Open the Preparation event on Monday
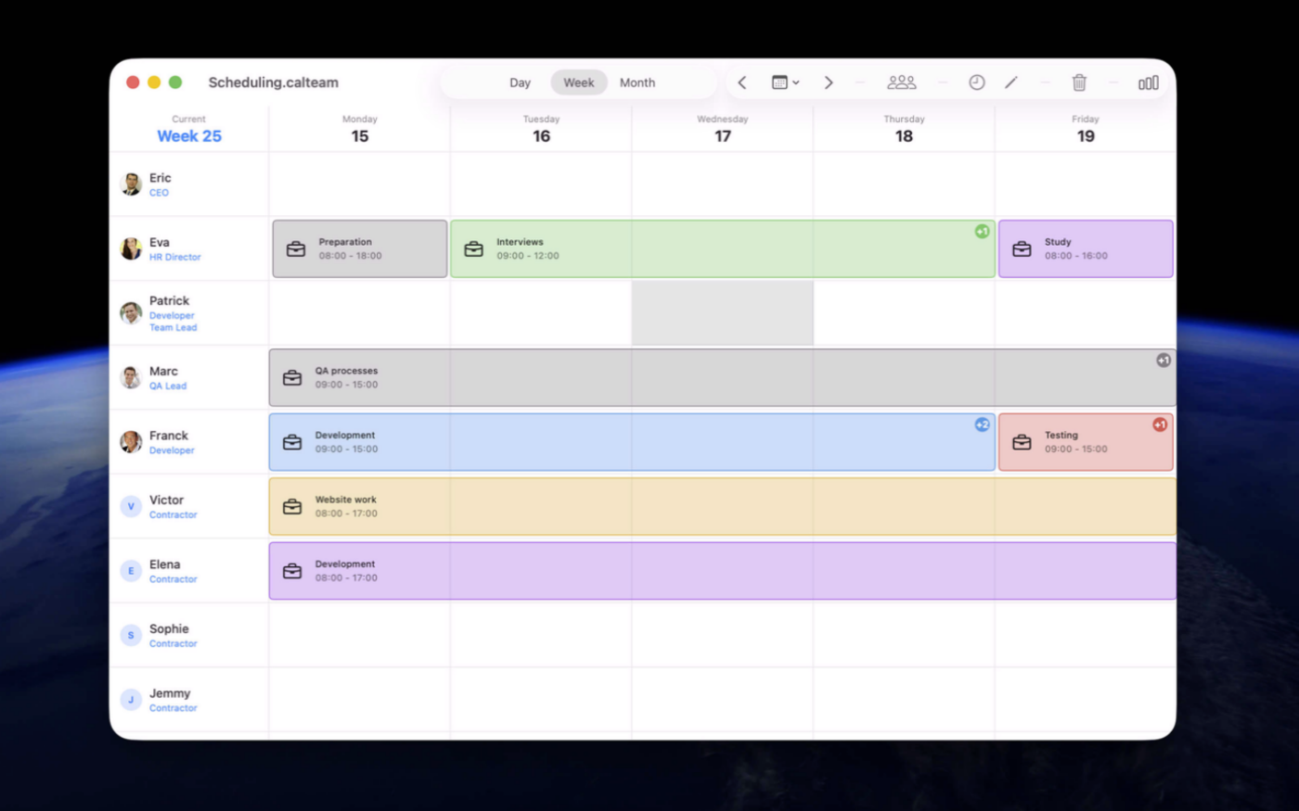The width and height of the screenshot is (1299, 811). pyautogui.click(x=360, y=248)
